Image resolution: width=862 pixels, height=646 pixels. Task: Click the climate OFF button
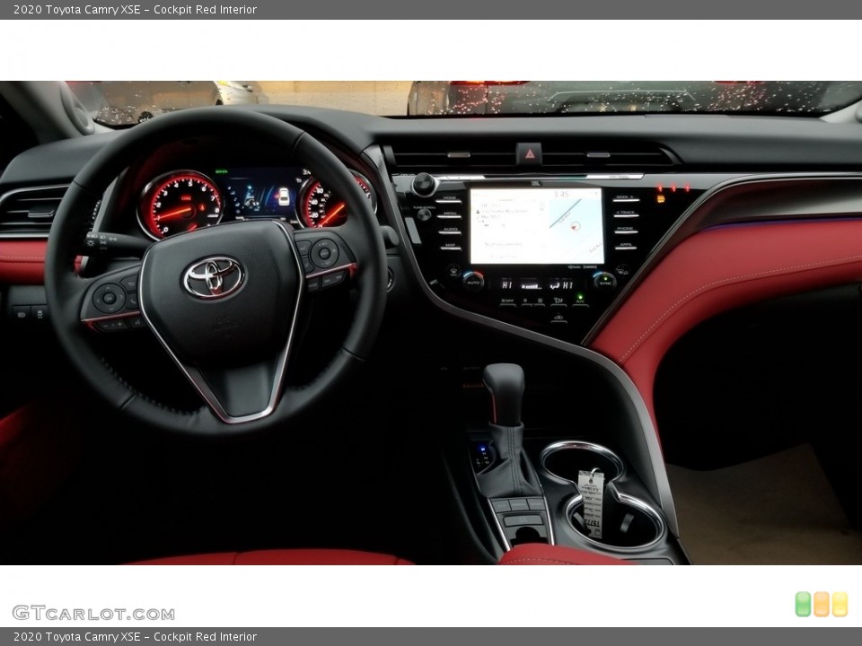pyautogui.click(x=506, y=301)
